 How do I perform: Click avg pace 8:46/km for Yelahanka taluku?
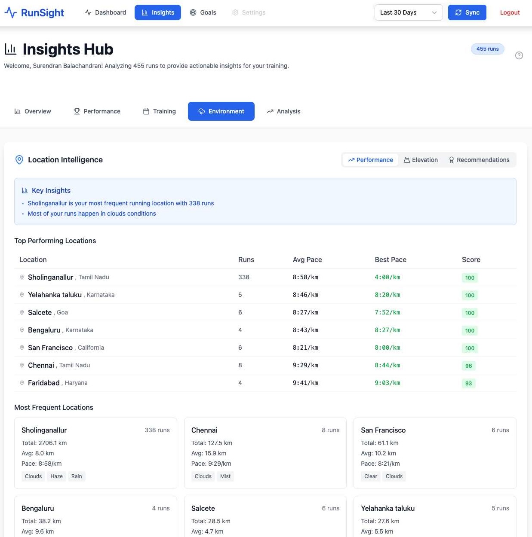(x=305, y=295)
